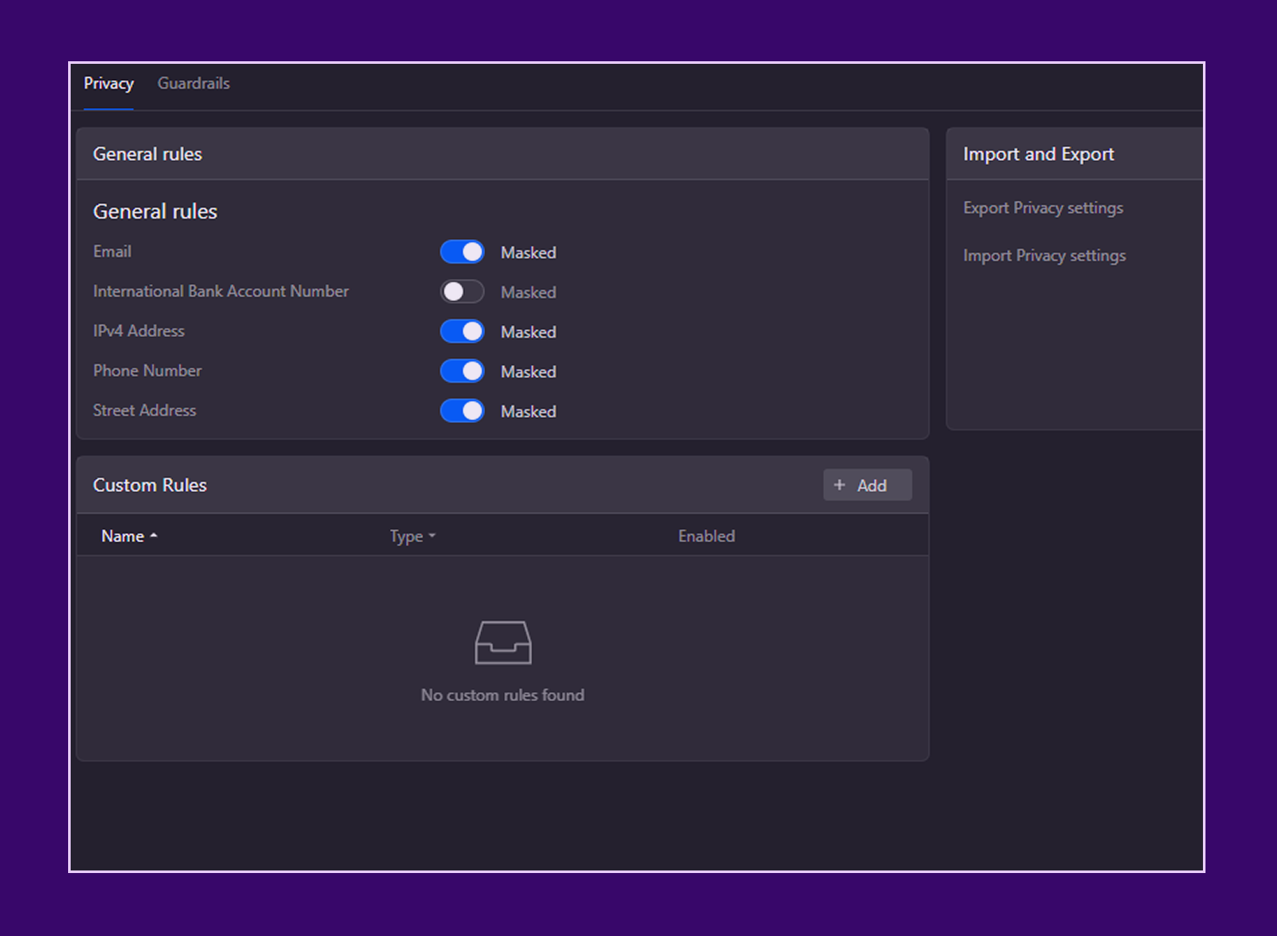
Task: Click the General rules panel header
Action: point(147,154)
